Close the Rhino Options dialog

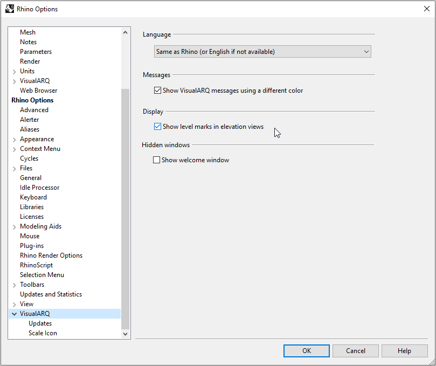tap(426, 9)
